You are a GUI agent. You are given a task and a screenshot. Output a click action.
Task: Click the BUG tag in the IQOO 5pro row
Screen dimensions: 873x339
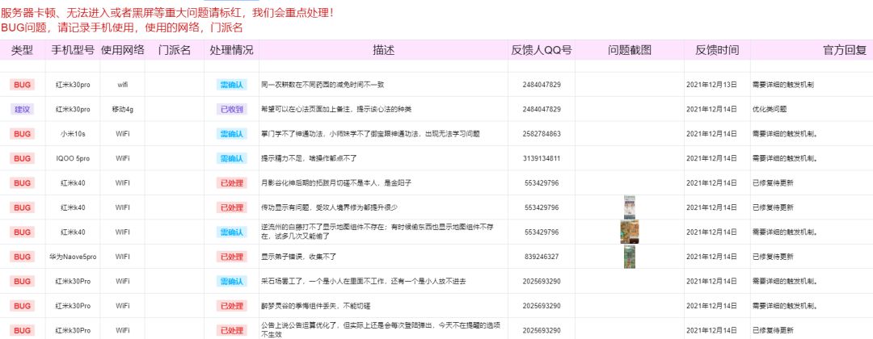pyautogui.click(x=23, y=158)
